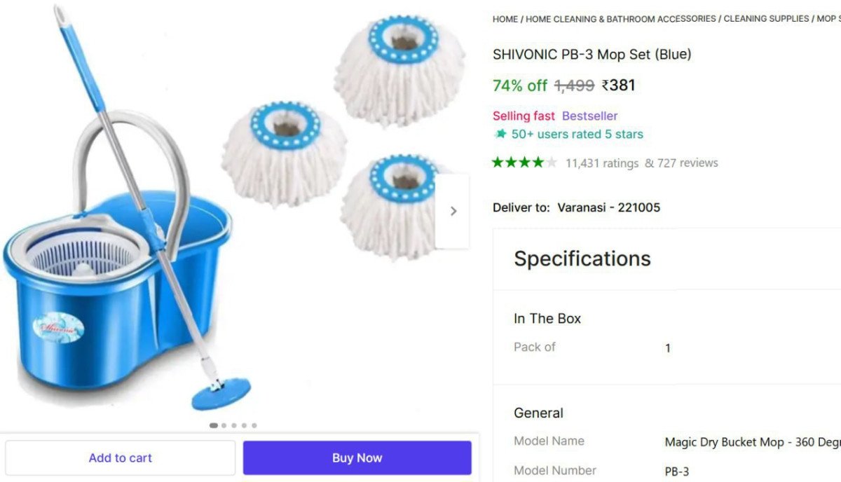Click the green star icon beside 50+ users
The height and width of the screenshot is (482, 841).
pyautogui.click(x=500, y=134)
